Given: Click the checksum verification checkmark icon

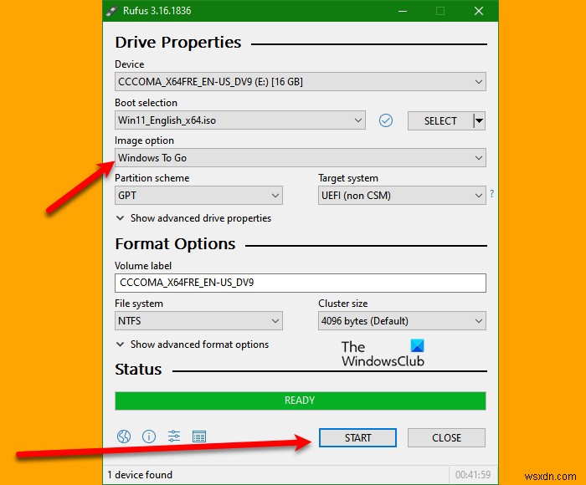Looking at the screenshot, I should pos(386,120).
